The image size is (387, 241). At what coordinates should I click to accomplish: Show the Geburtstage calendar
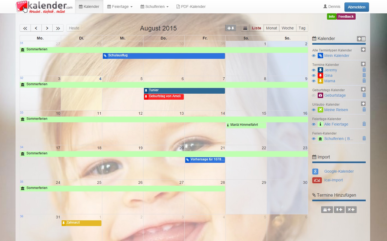314,95
